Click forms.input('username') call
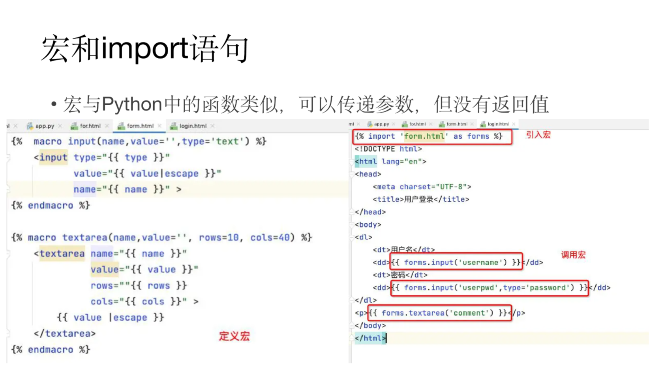Viewport: 662px width, 367px height. point(456,262)
